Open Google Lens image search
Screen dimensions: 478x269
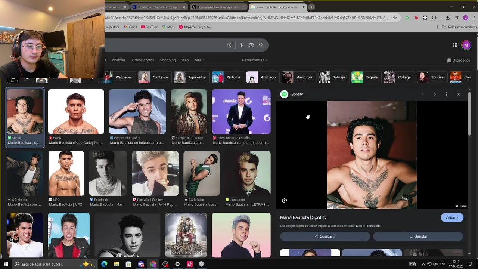[251, 45]
